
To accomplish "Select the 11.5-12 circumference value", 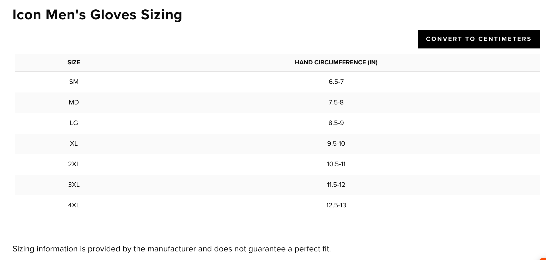I will point(336,185).
